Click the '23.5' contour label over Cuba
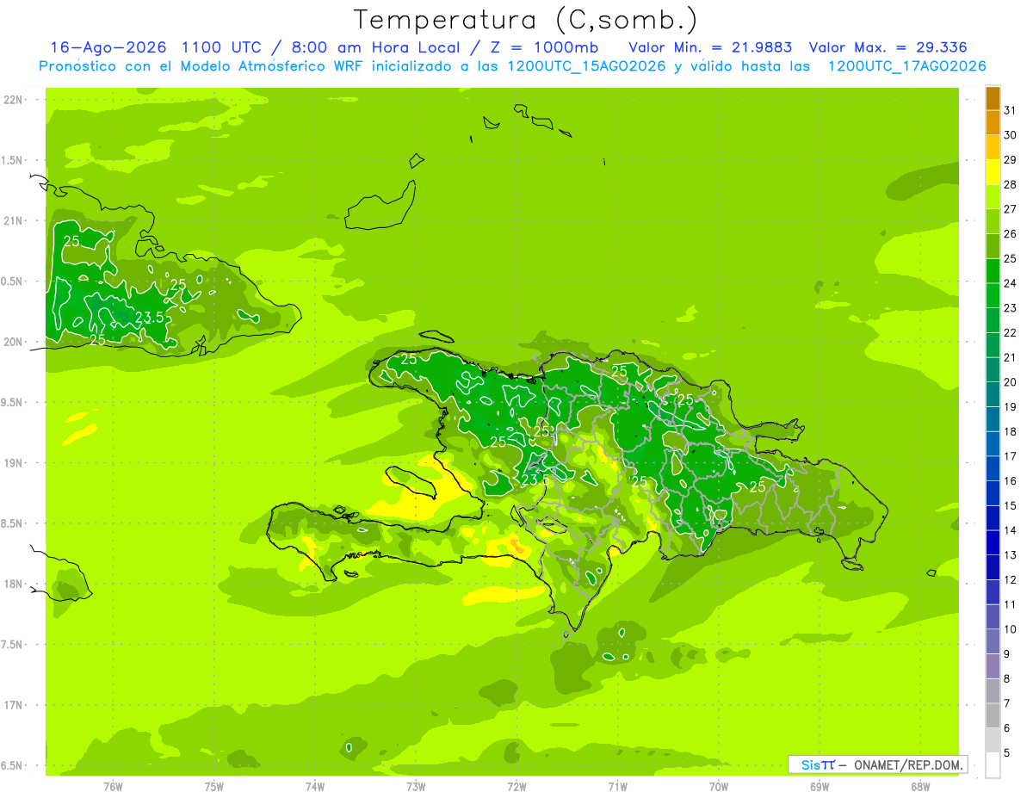The height and width of the screenshot is (798, 1033). tap(150, 318)
